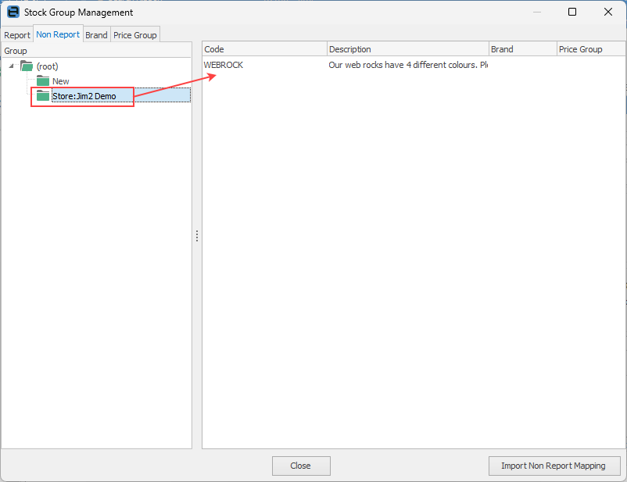Select Store:Jim2 Demo group

coord(84,96)
